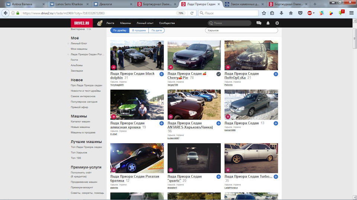Go to the browser home page icon
This screenshot has width=357, height=200.
click(x=291, y=13)
